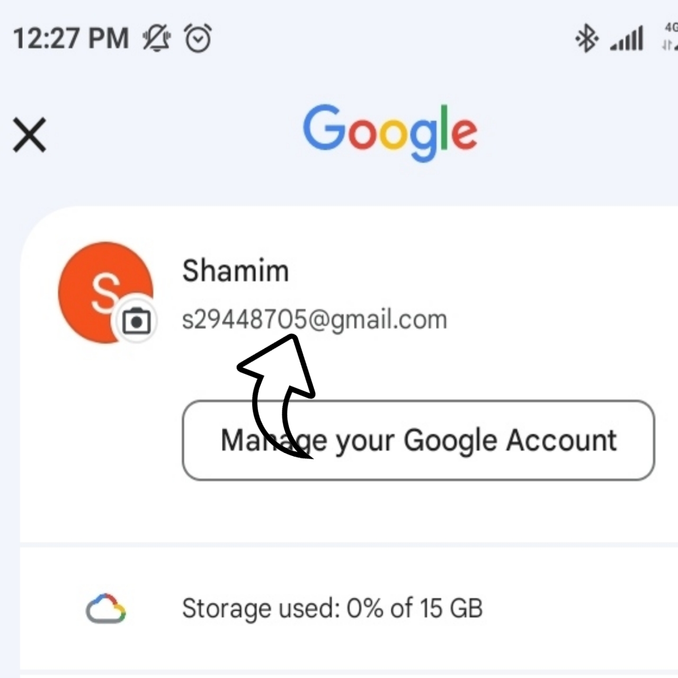The height and width of the screenshot is (678, 678).
Task: Tap the Google cloud storage icon
Action: 106,609
